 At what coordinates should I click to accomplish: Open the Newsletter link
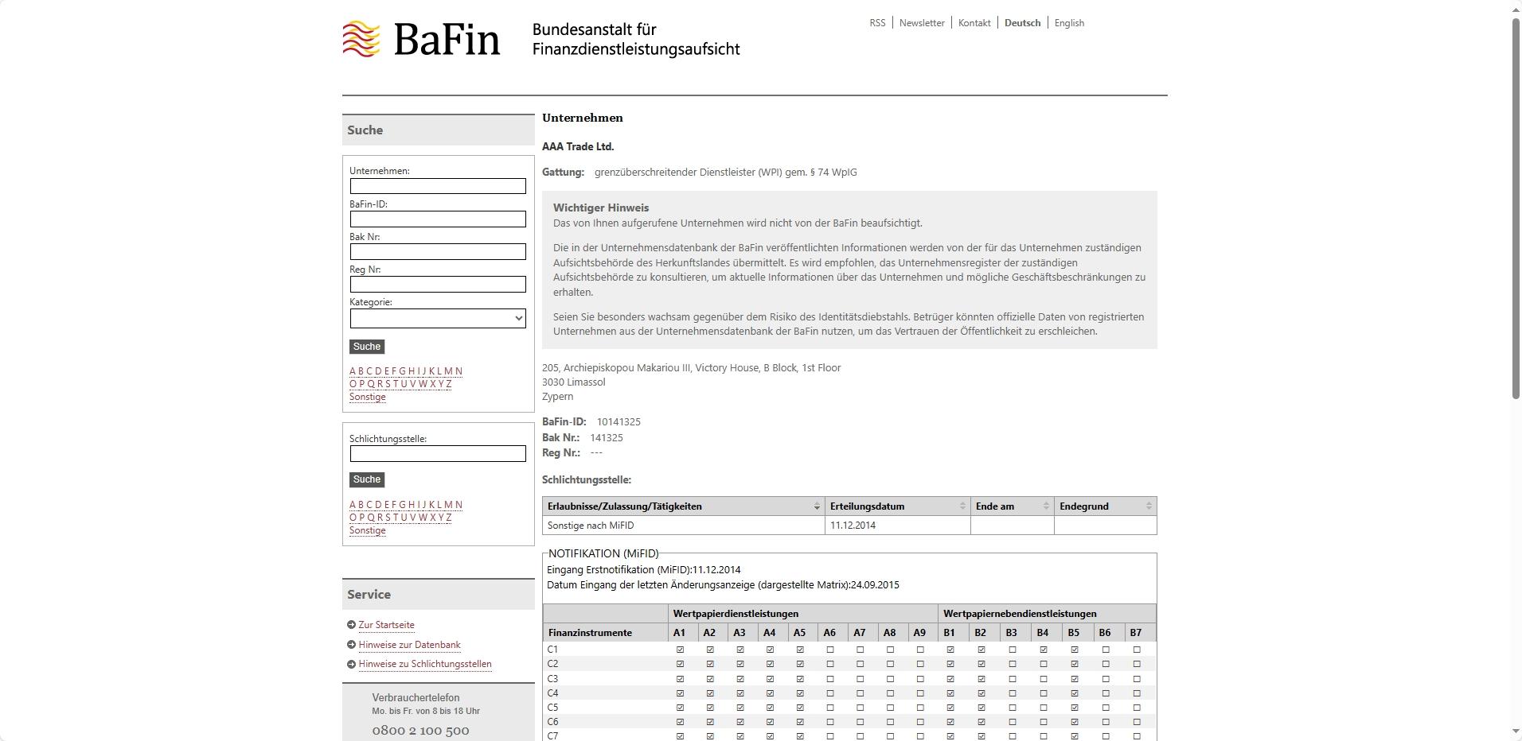922,23
